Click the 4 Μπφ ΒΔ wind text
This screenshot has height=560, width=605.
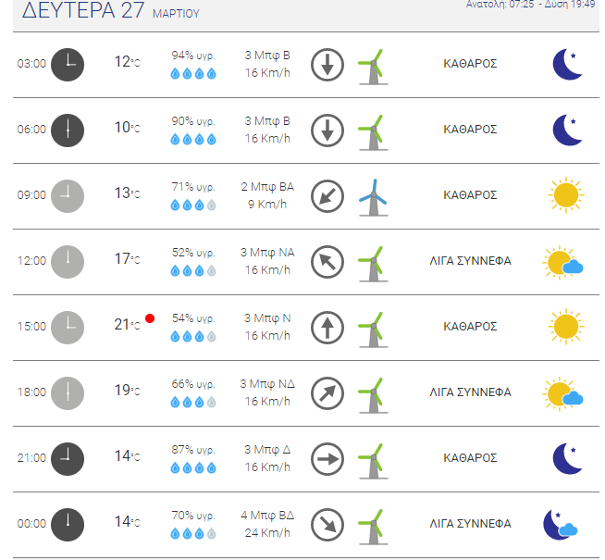(267, 516)
